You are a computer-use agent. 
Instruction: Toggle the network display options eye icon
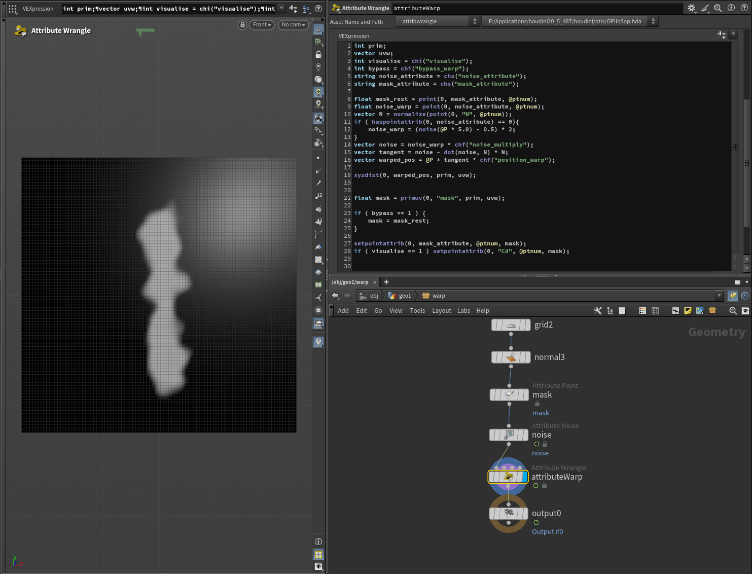[x=745, y=311]
